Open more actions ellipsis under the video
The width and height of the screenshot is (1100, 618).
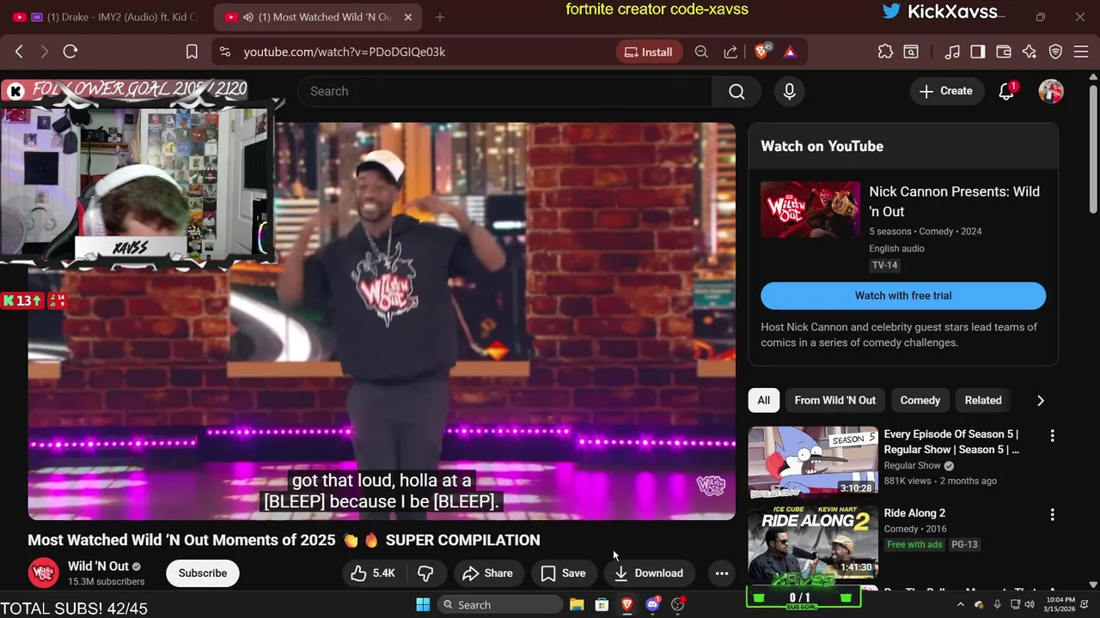[x=722, y=573]
